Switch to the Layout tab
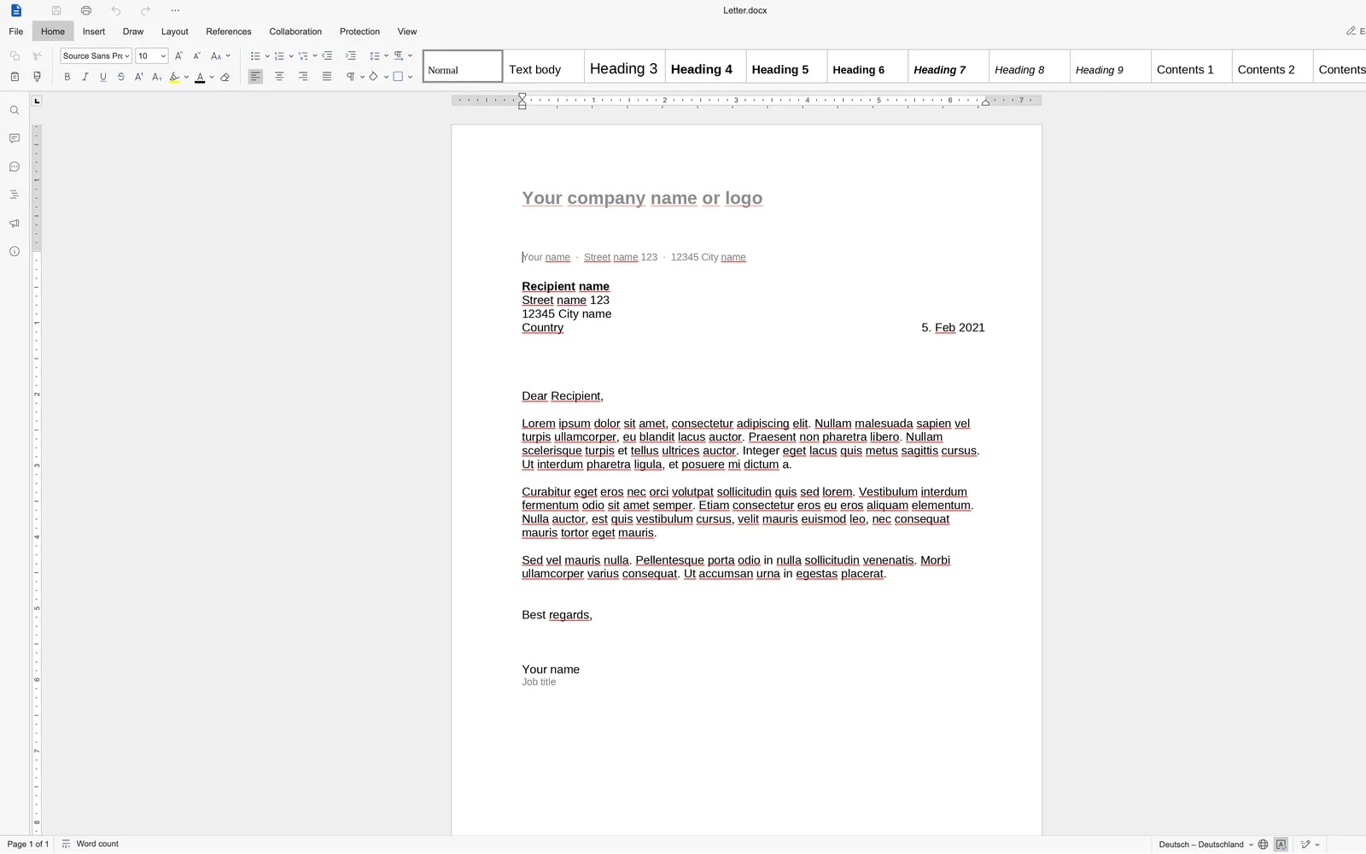Screen dimensions: 1366x854 point(175,32)
